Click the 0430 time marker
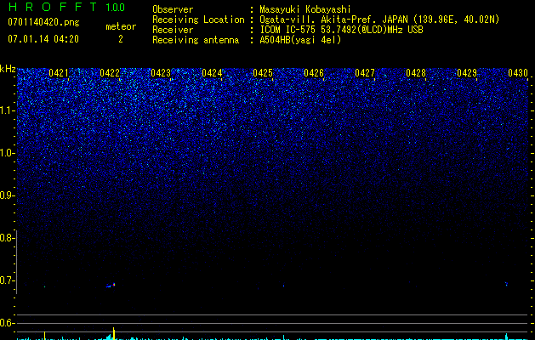The width and height of the screenshot is (535, 340). [518, 73]
